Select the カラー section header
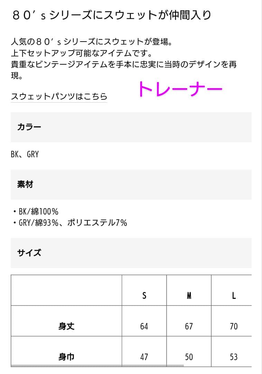Screen dimensions: 262x374 point(29,127)
